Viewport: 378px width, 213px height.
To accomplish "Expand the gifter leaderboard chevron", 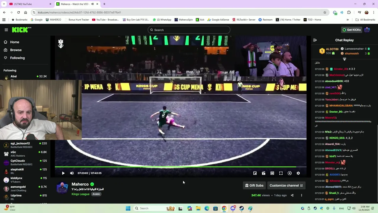I will click(x=344, y=59).
